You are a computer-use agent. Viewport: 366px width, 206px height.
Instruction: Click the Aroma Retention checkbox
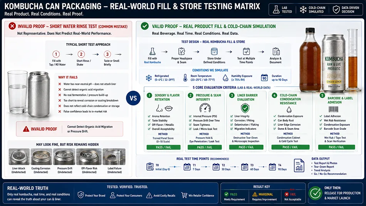149,116
